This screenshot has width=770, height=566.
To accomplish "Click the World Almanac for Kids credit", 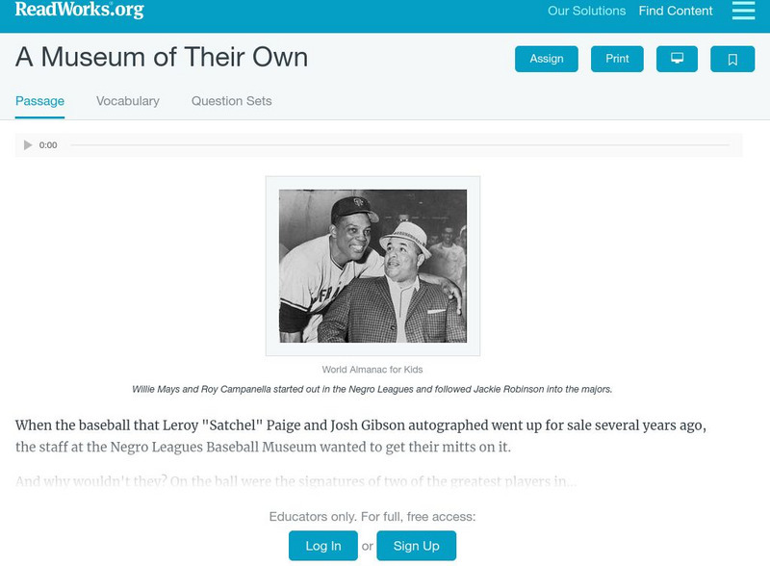I will [x=372, y=370].
